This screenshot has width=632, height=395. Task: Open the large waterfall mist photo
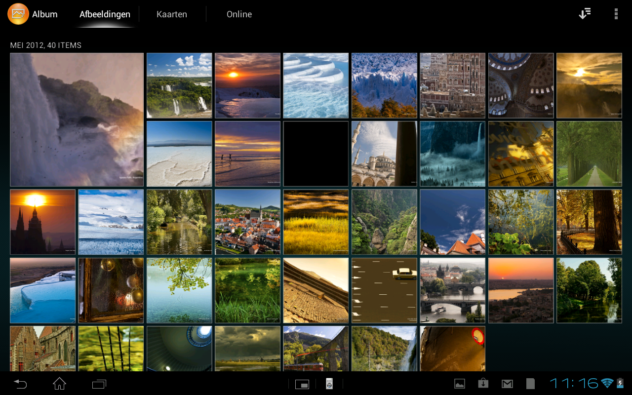tap(77, 119)
